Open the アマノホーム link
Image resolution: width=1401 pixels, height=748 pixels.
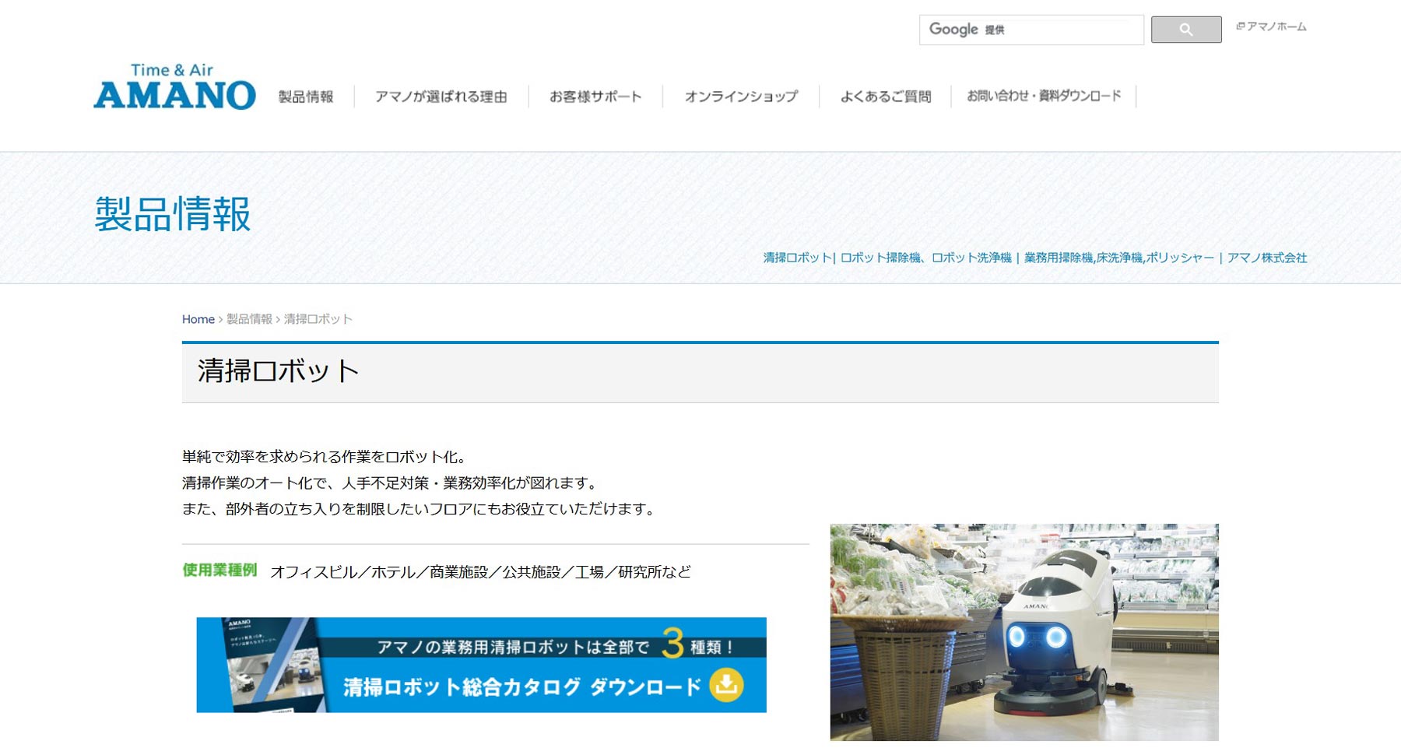pos(1272,26)
